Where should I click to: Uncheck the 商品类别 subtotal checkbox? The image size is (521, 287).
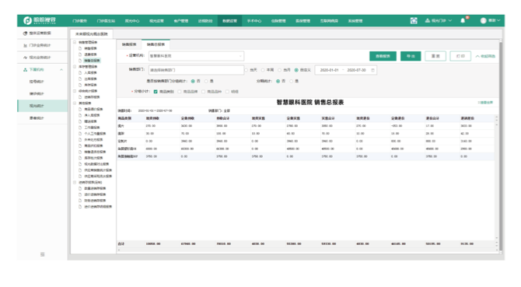coord(156,92)
